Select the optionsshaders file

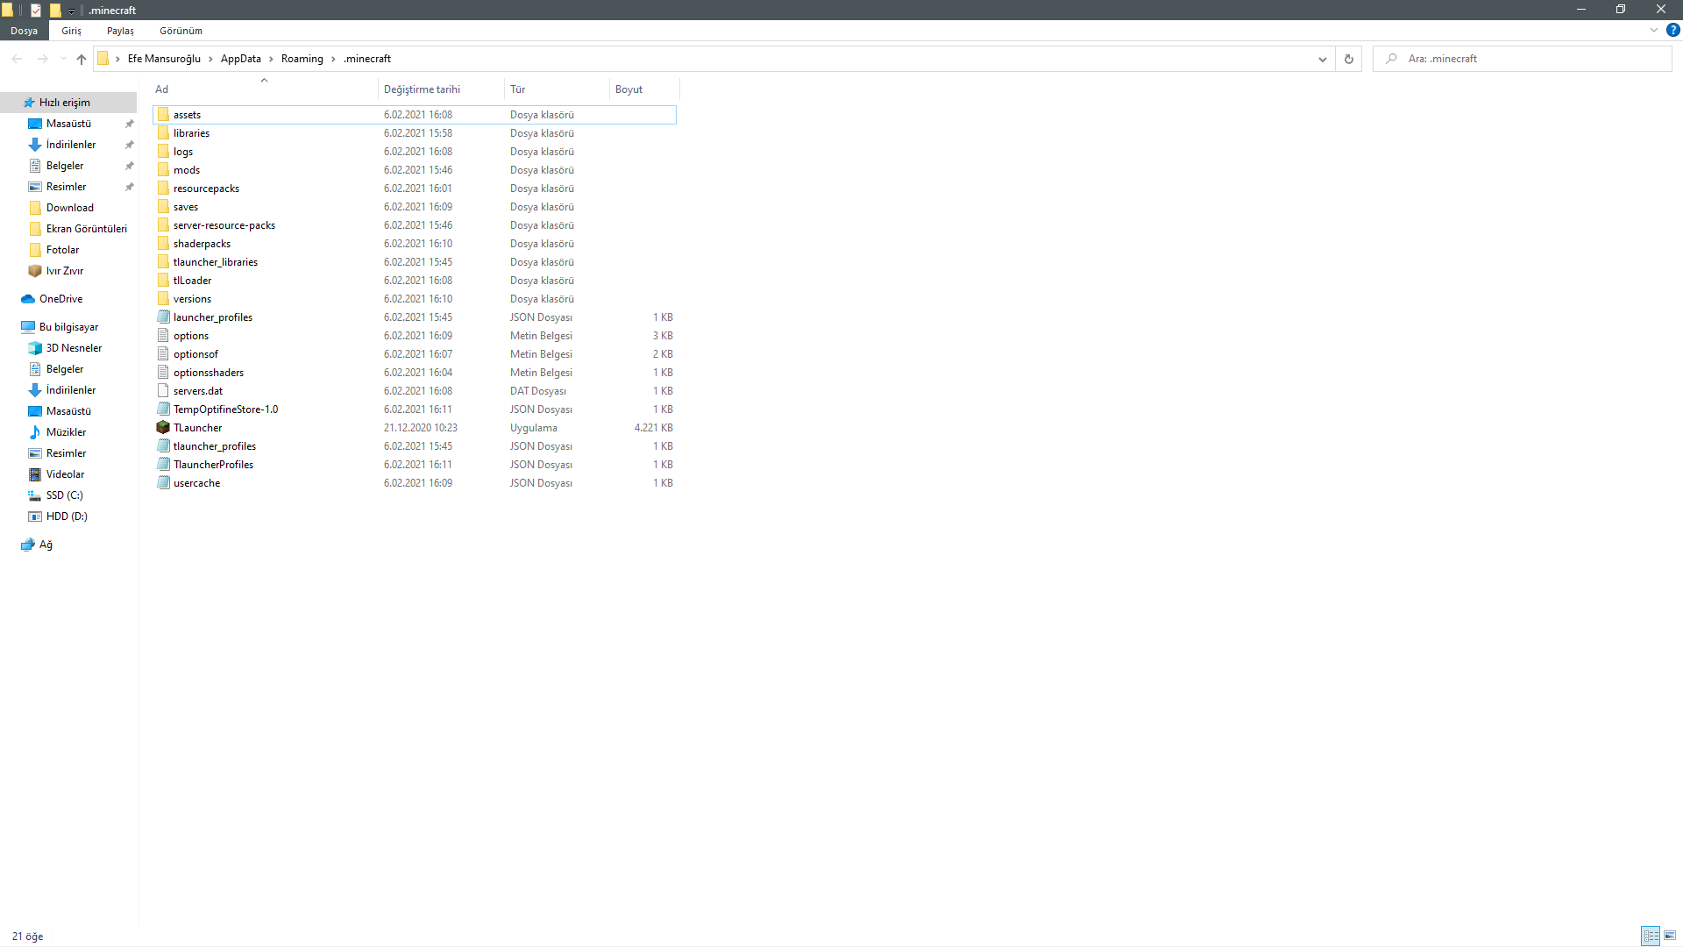[x=415, y=373]
